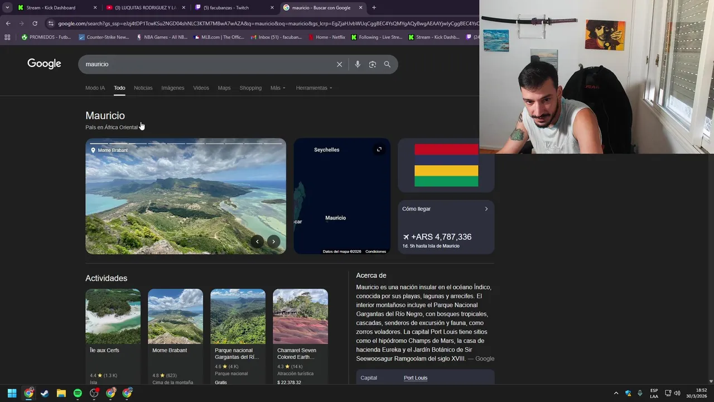
Task: Open the Following - Live Streams bookmark
Action: coord(377,37)
